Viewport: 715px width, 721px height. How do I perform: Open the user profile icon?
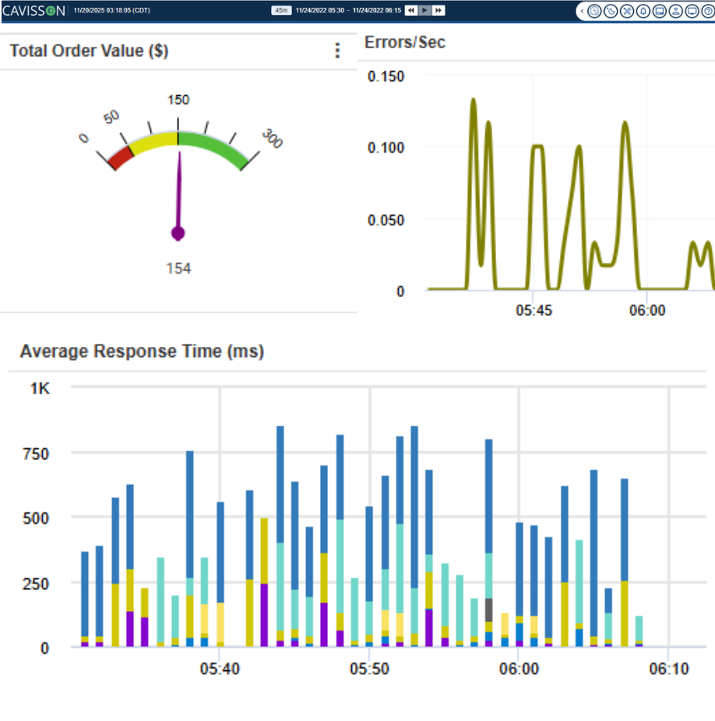(675, 11)
